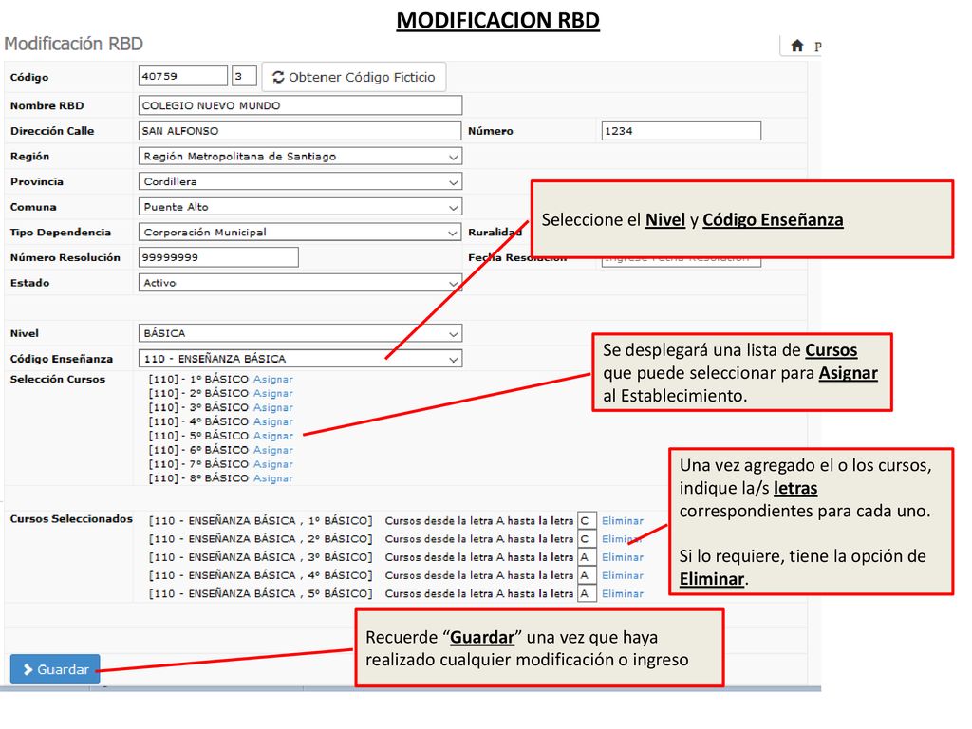Assign the 4º BÁSICO course
This screenshot has width=972, height=729.
pos(272,422)
